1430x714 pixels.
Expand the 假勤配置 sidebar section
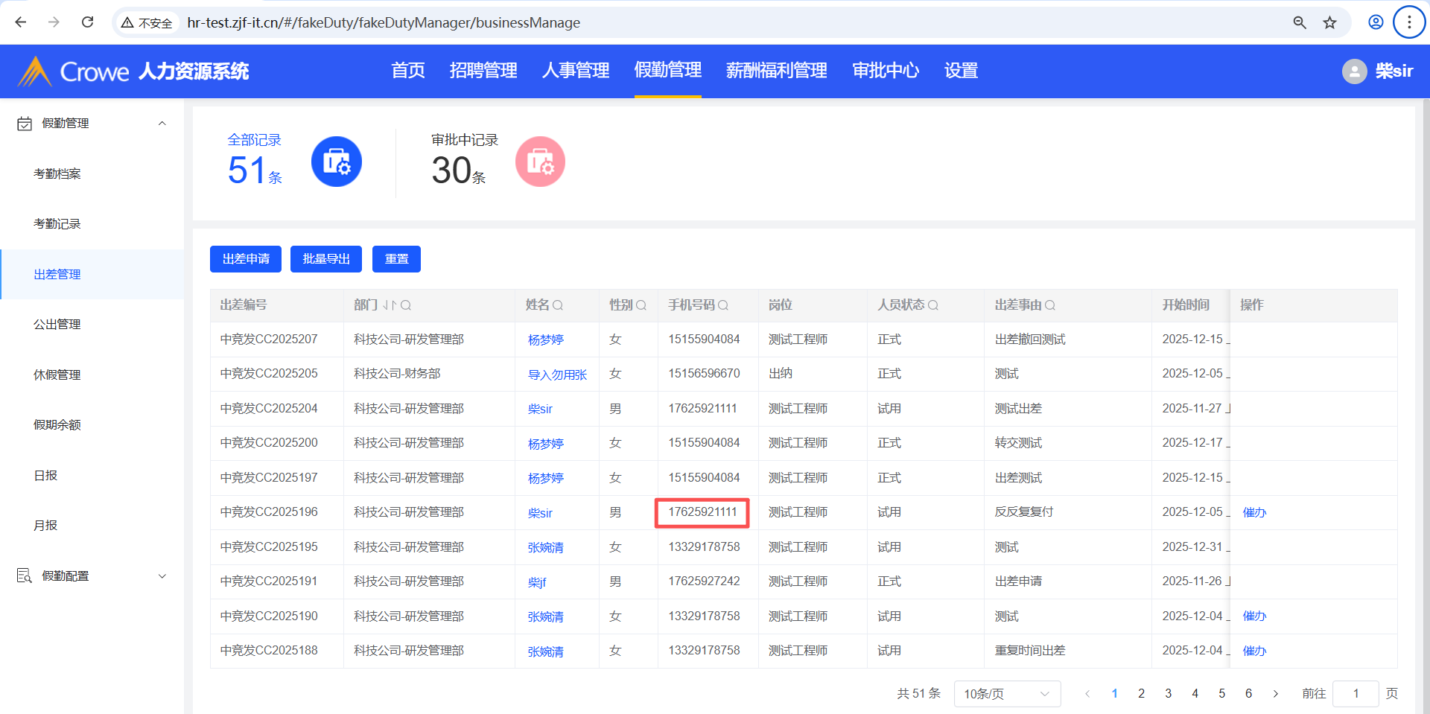(x=162, y=576)
